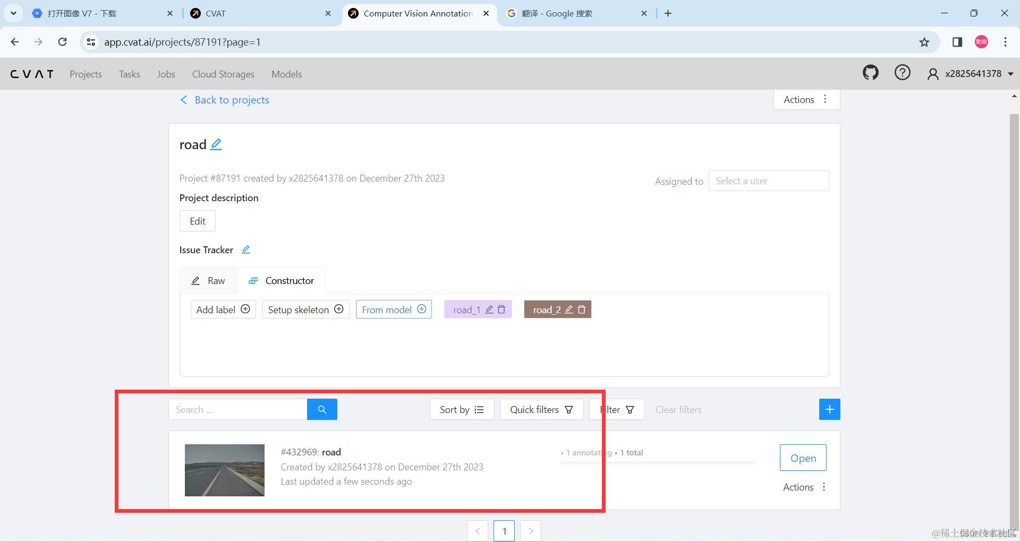Open the Models page
Viewport: 1020px width, 542px height.
pos(287,74)
